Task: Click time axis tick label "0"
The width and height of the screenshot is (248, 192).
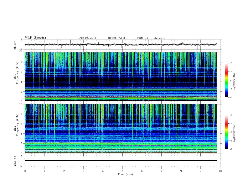Action: [x=25, y=171]
